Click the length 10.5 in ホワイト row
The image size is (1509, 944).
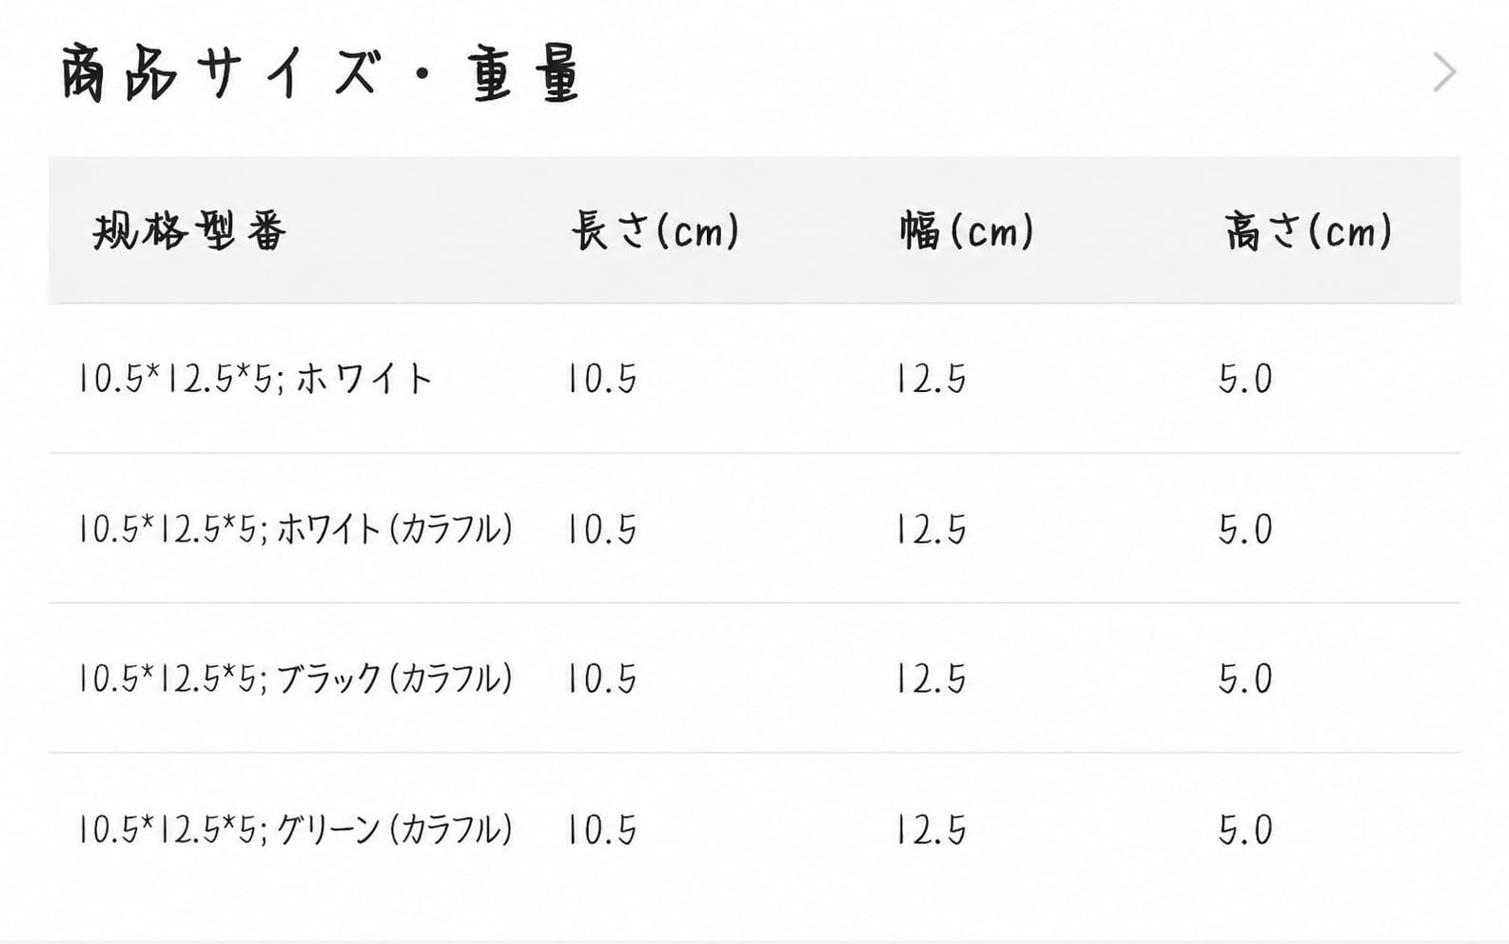click(x=602, y=379)
